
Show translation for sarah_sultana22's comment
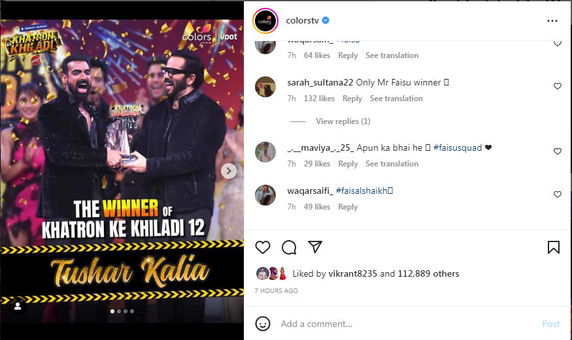tap(396, 99)
